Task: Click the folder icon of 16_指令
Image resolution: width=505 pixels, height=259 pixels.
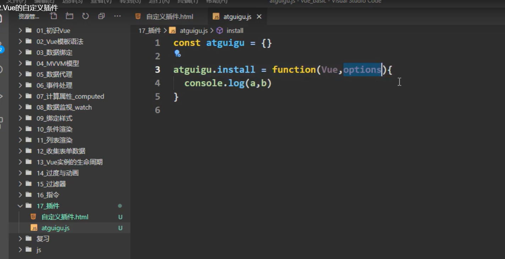Action: click(29, 195)
